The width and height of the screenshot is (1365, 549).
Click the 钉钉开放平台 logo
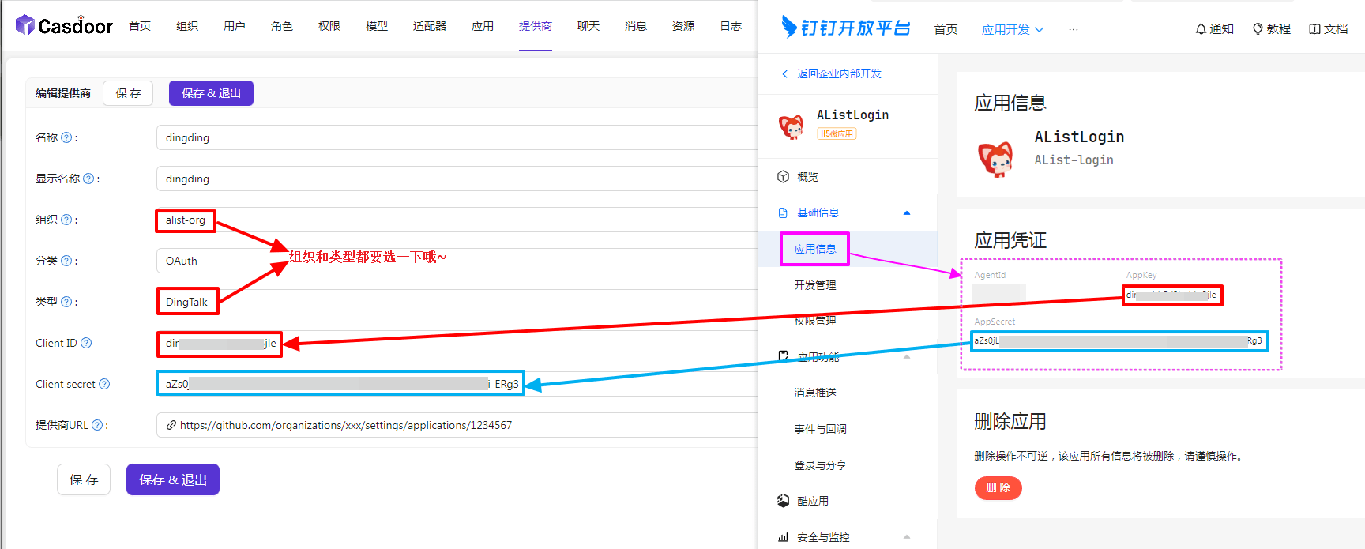(845, 28)
